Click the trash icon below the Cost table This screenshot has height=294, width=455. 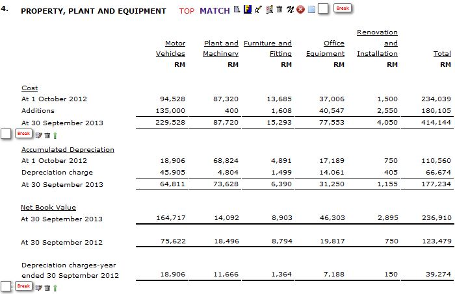coord(47,134)
